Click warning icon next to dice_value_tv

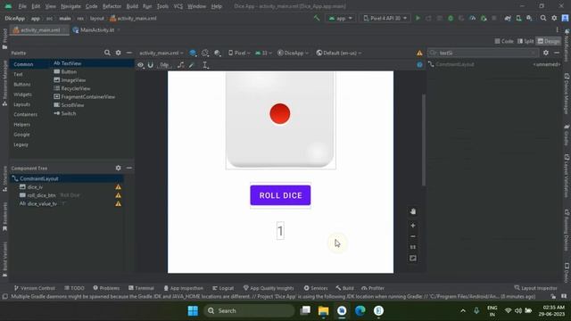point(118,203)
